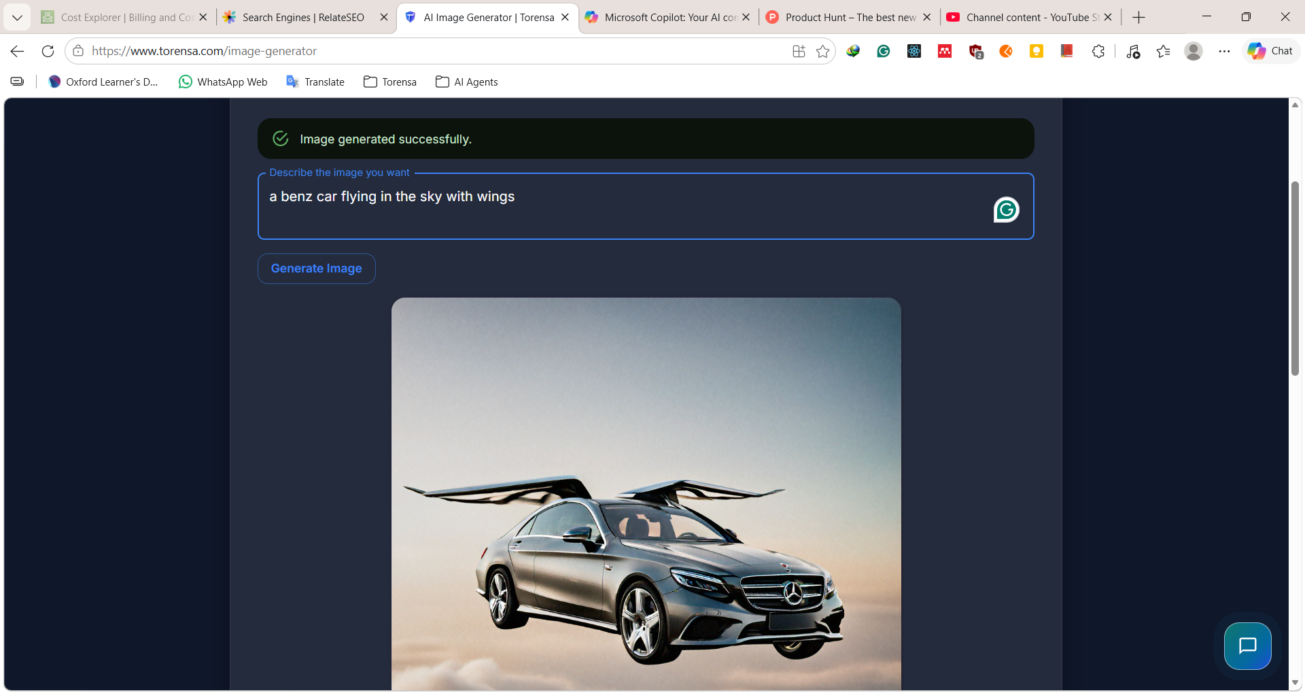The image size is (1305, 693).
Task: Close the Microsoft Copilot tab
Action: pos(746,18)
